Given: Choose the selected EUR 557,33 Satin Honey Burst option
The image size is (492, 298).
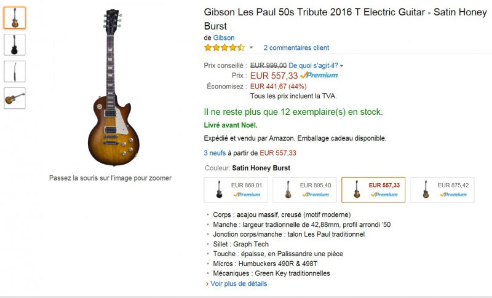Looking at the screenshot, I should [x=373, y=189].
